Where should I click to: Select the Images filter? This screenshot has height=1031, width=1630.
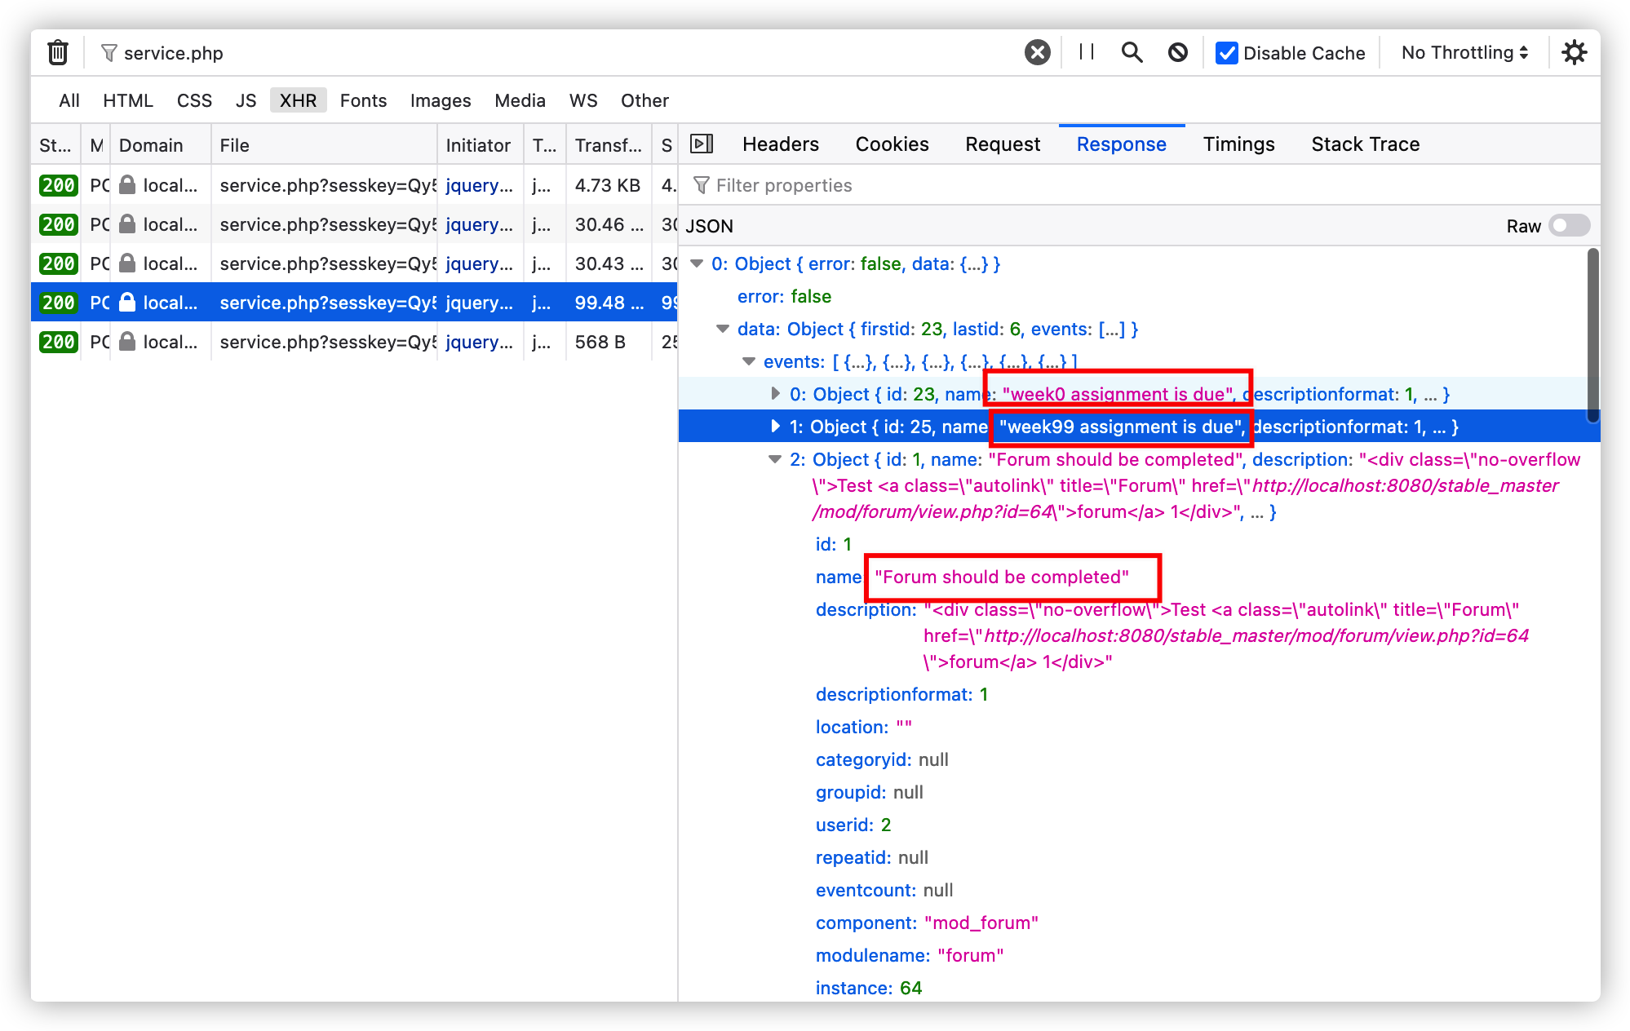click(441, 100)
